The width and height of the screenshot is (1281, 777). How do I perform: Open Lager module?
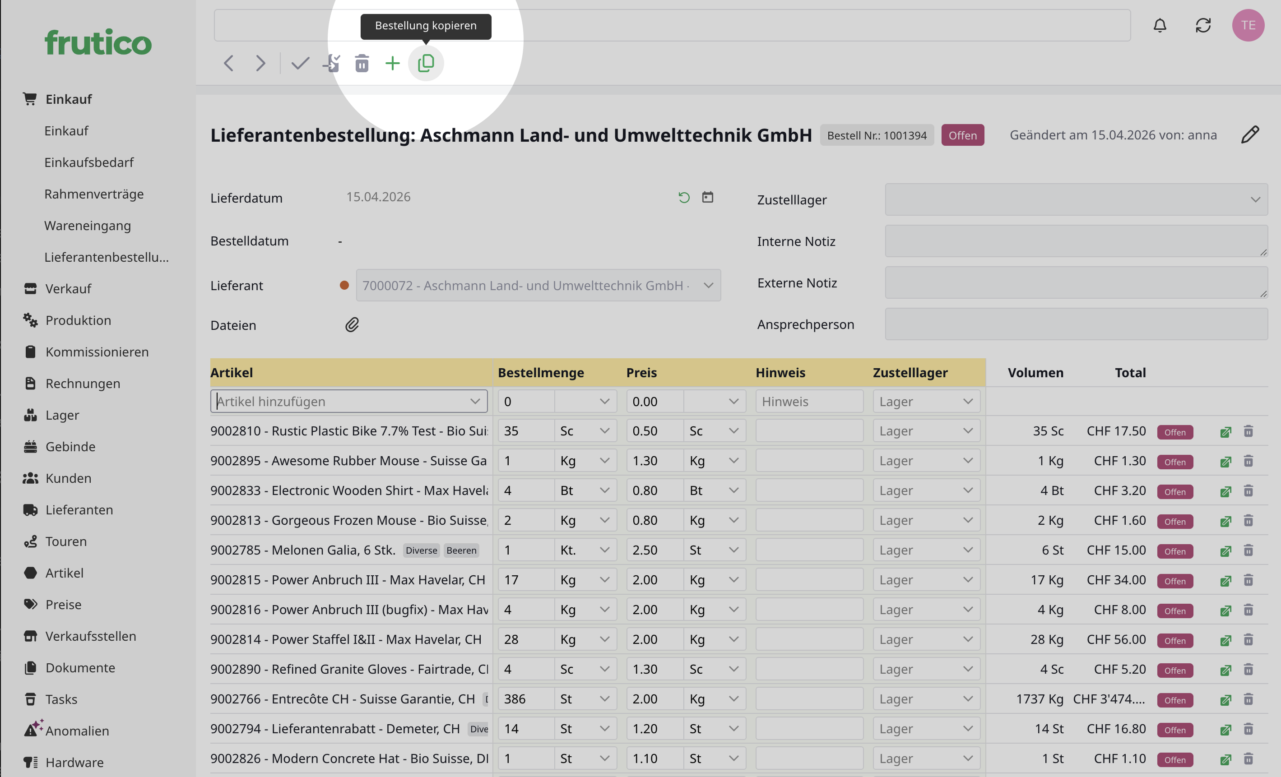pyautogui.click(x=62, y=415)
